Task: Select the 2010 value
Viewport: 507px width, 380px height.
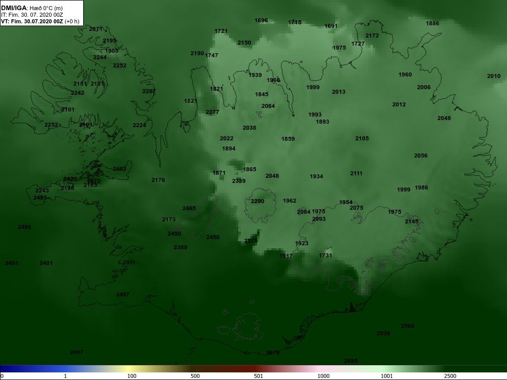Action: [x=494, y=77]
